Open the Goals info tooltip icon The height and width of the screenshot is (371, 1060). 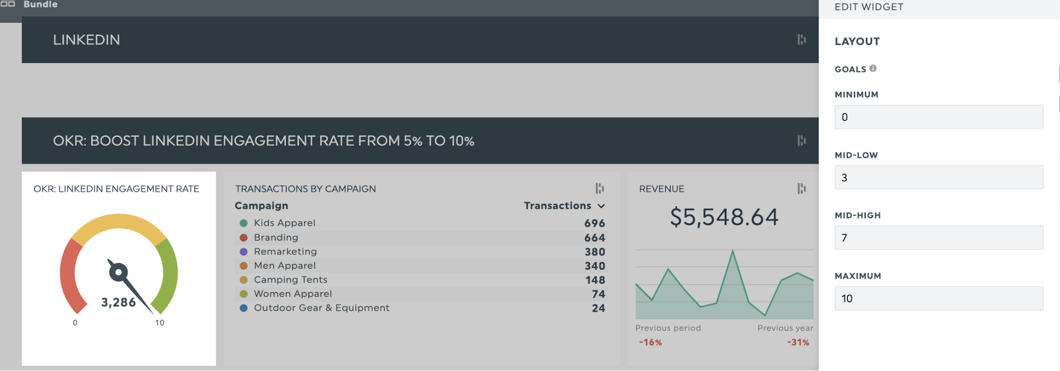873,68
